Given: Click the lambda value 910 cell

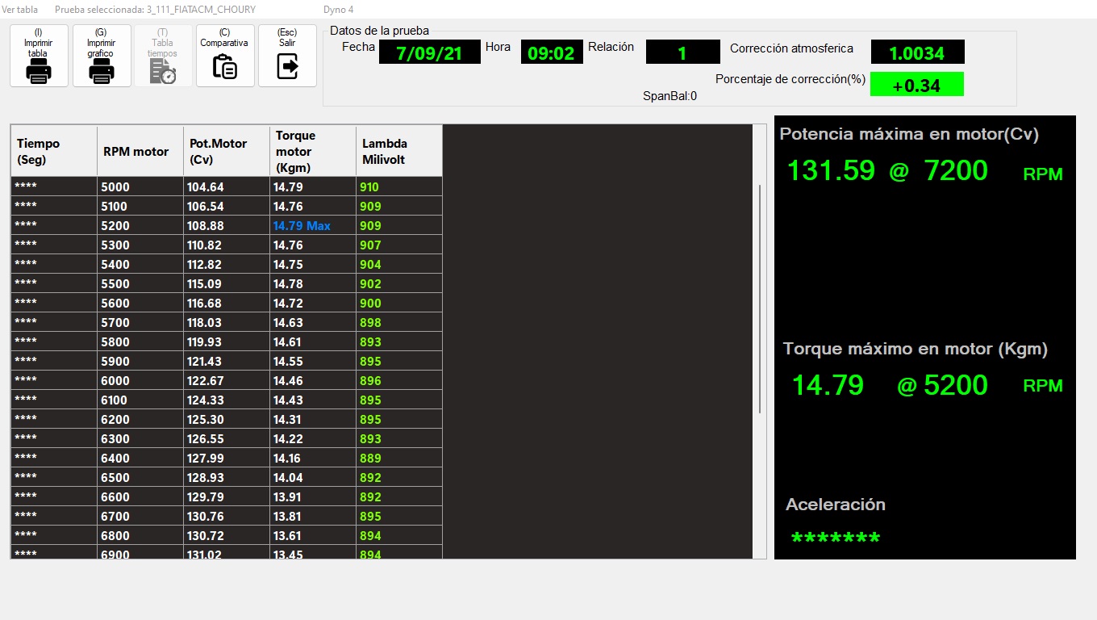Looking at the screenshot, I should [398, 187].
